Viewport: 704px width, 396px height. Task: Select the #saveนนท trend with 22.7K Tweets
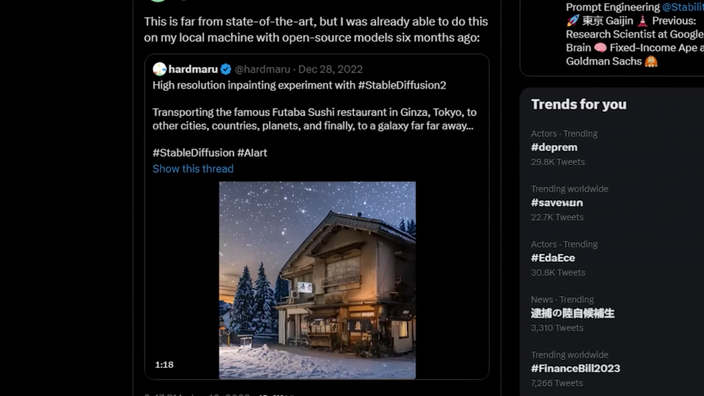557,203
